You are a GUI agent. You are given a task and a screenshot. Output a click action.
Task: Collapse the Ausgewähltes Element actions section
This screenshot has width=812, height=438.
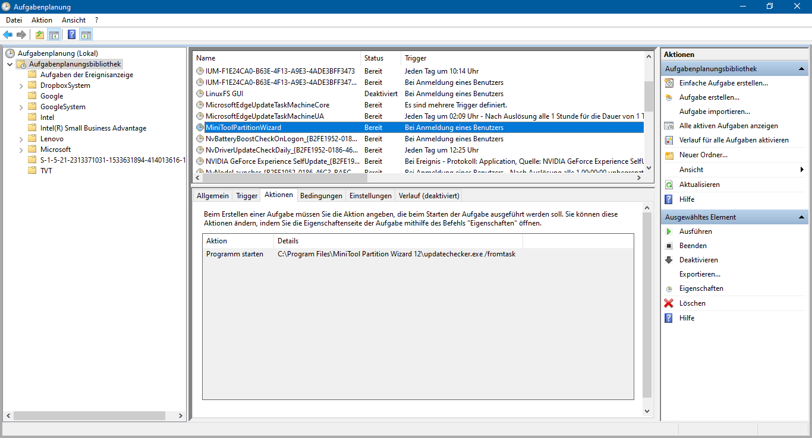coord(801,217)
